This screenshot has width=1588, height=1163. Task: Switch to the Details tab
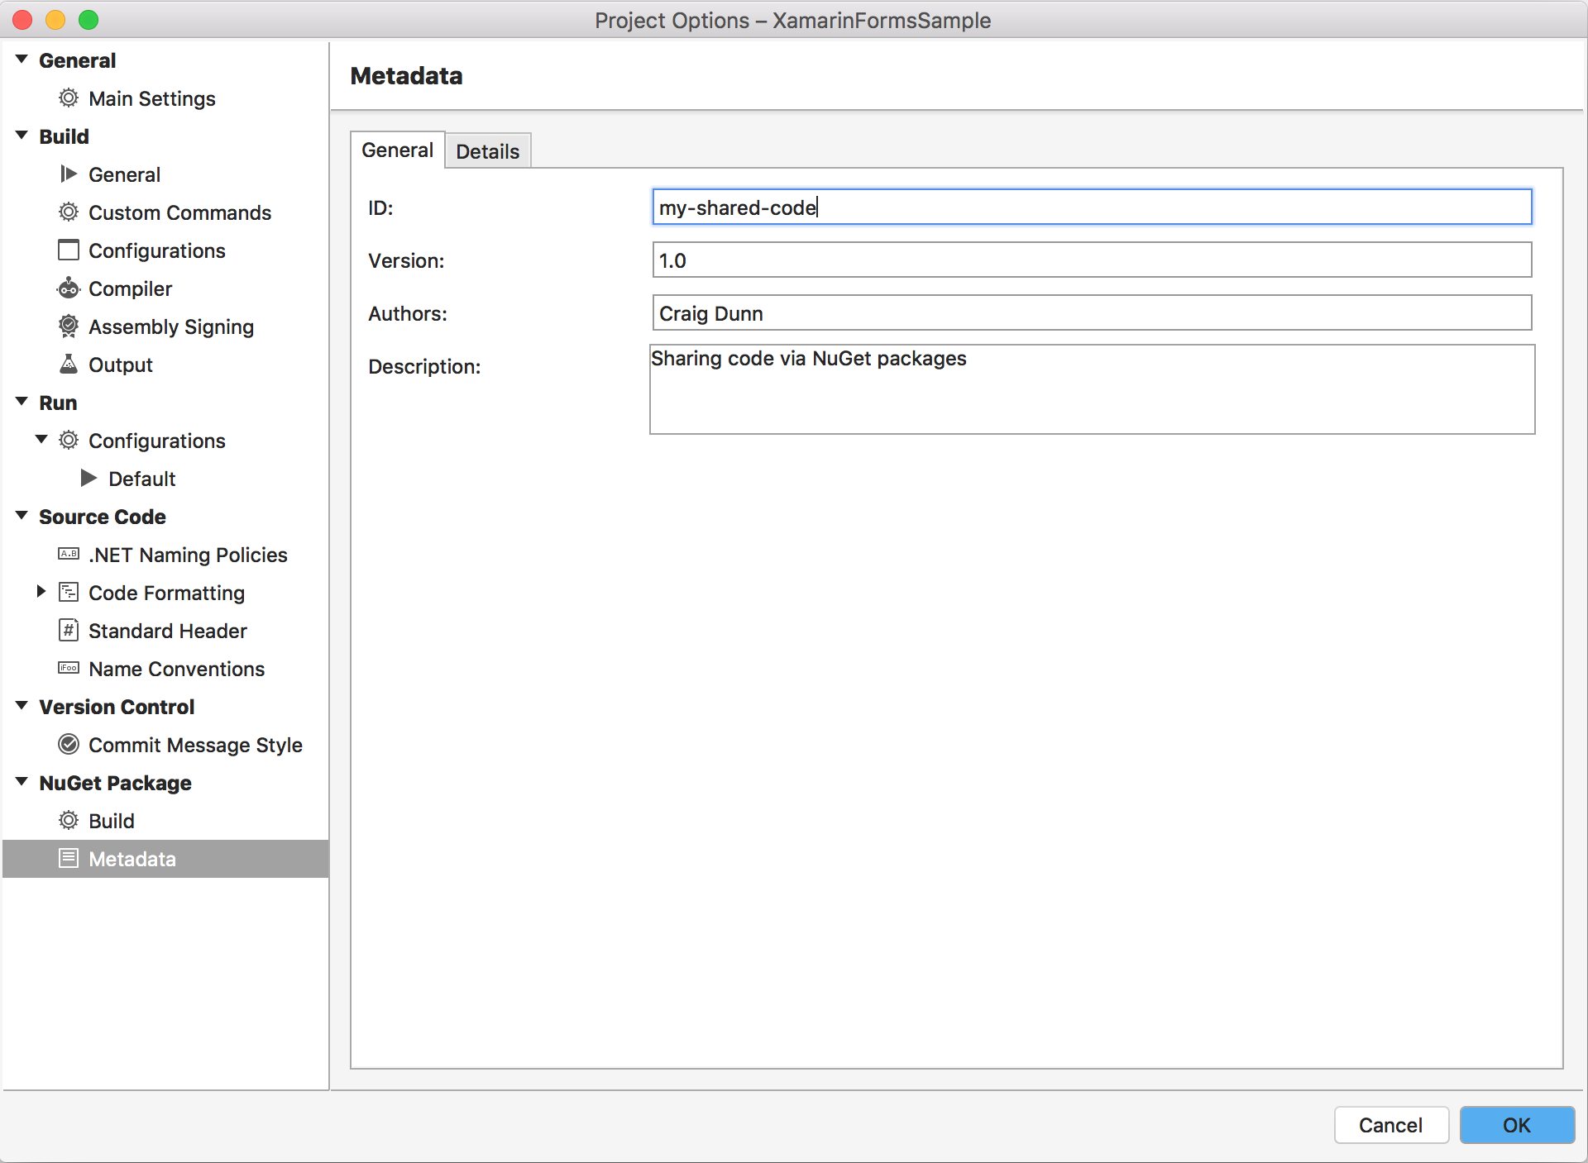[x=487, y=151]
